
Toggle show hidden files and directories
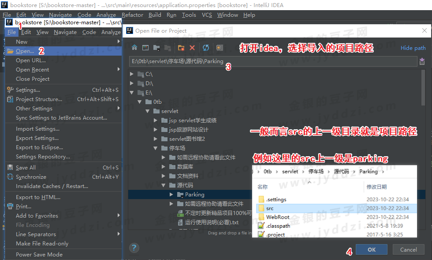pyautogui.click(x=219, y=48)
